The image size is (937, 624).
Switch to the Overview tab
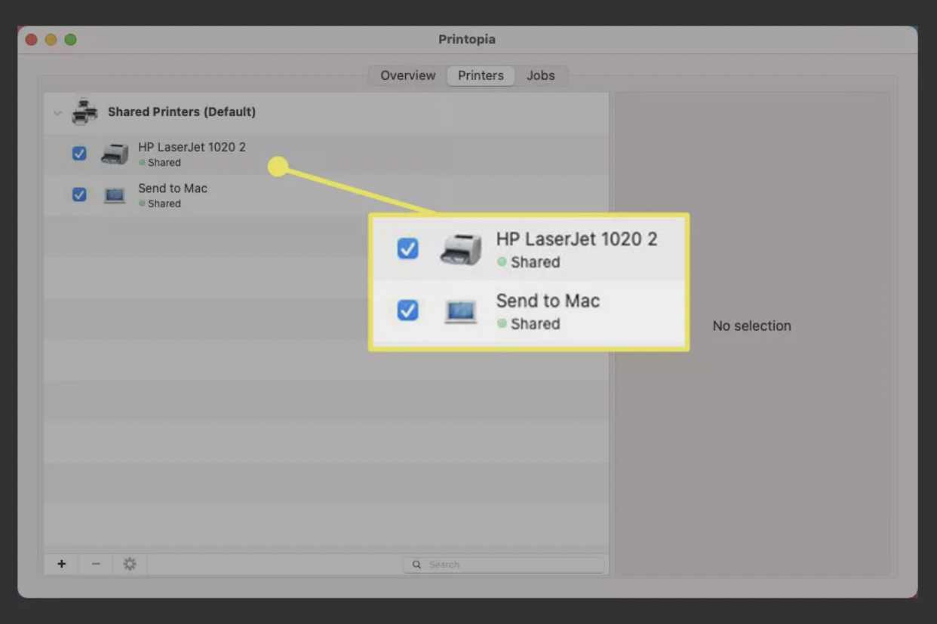[x=407, y=75]
